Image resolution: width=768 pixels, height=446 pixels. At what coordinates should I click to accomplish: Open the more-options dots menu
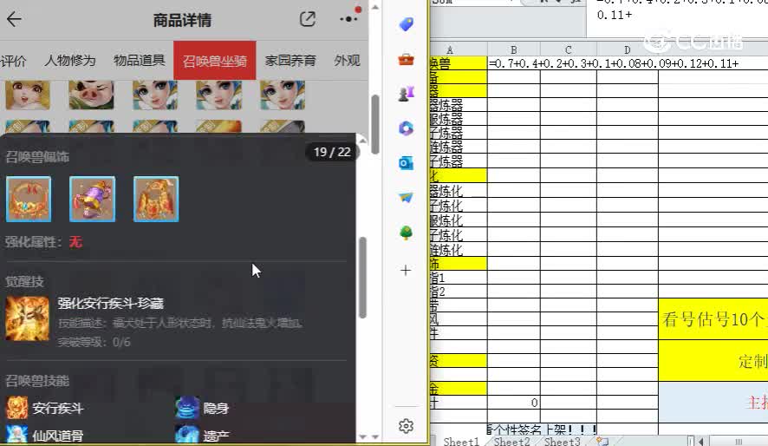(349, 18)
